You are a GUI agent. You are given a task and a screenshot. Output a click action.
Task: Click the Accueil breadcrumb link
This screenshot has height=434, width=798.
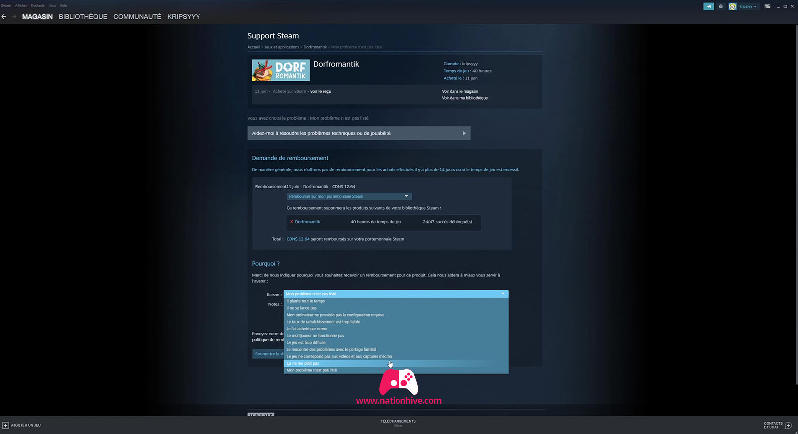(254, 47)
